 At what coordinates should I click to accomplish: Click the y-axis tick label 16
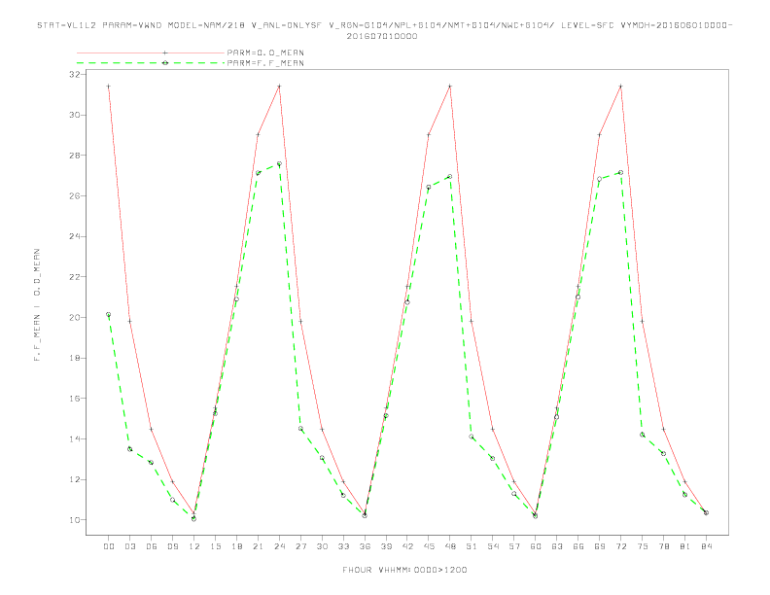pos(75,399)
